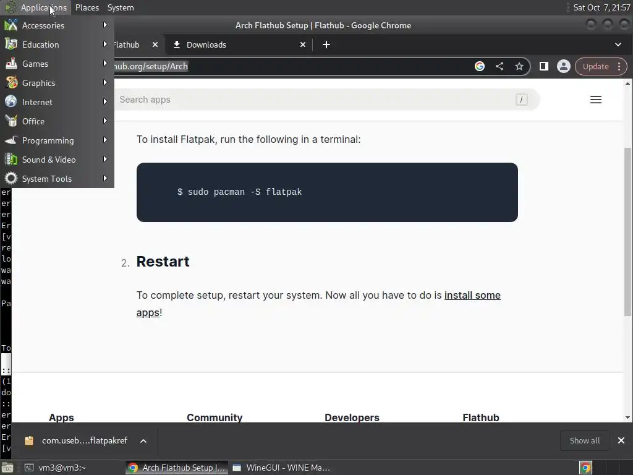This screenshot has height=475, width=633.
Task: Open the Chrome profile avatar
Action: pos(564,66)
